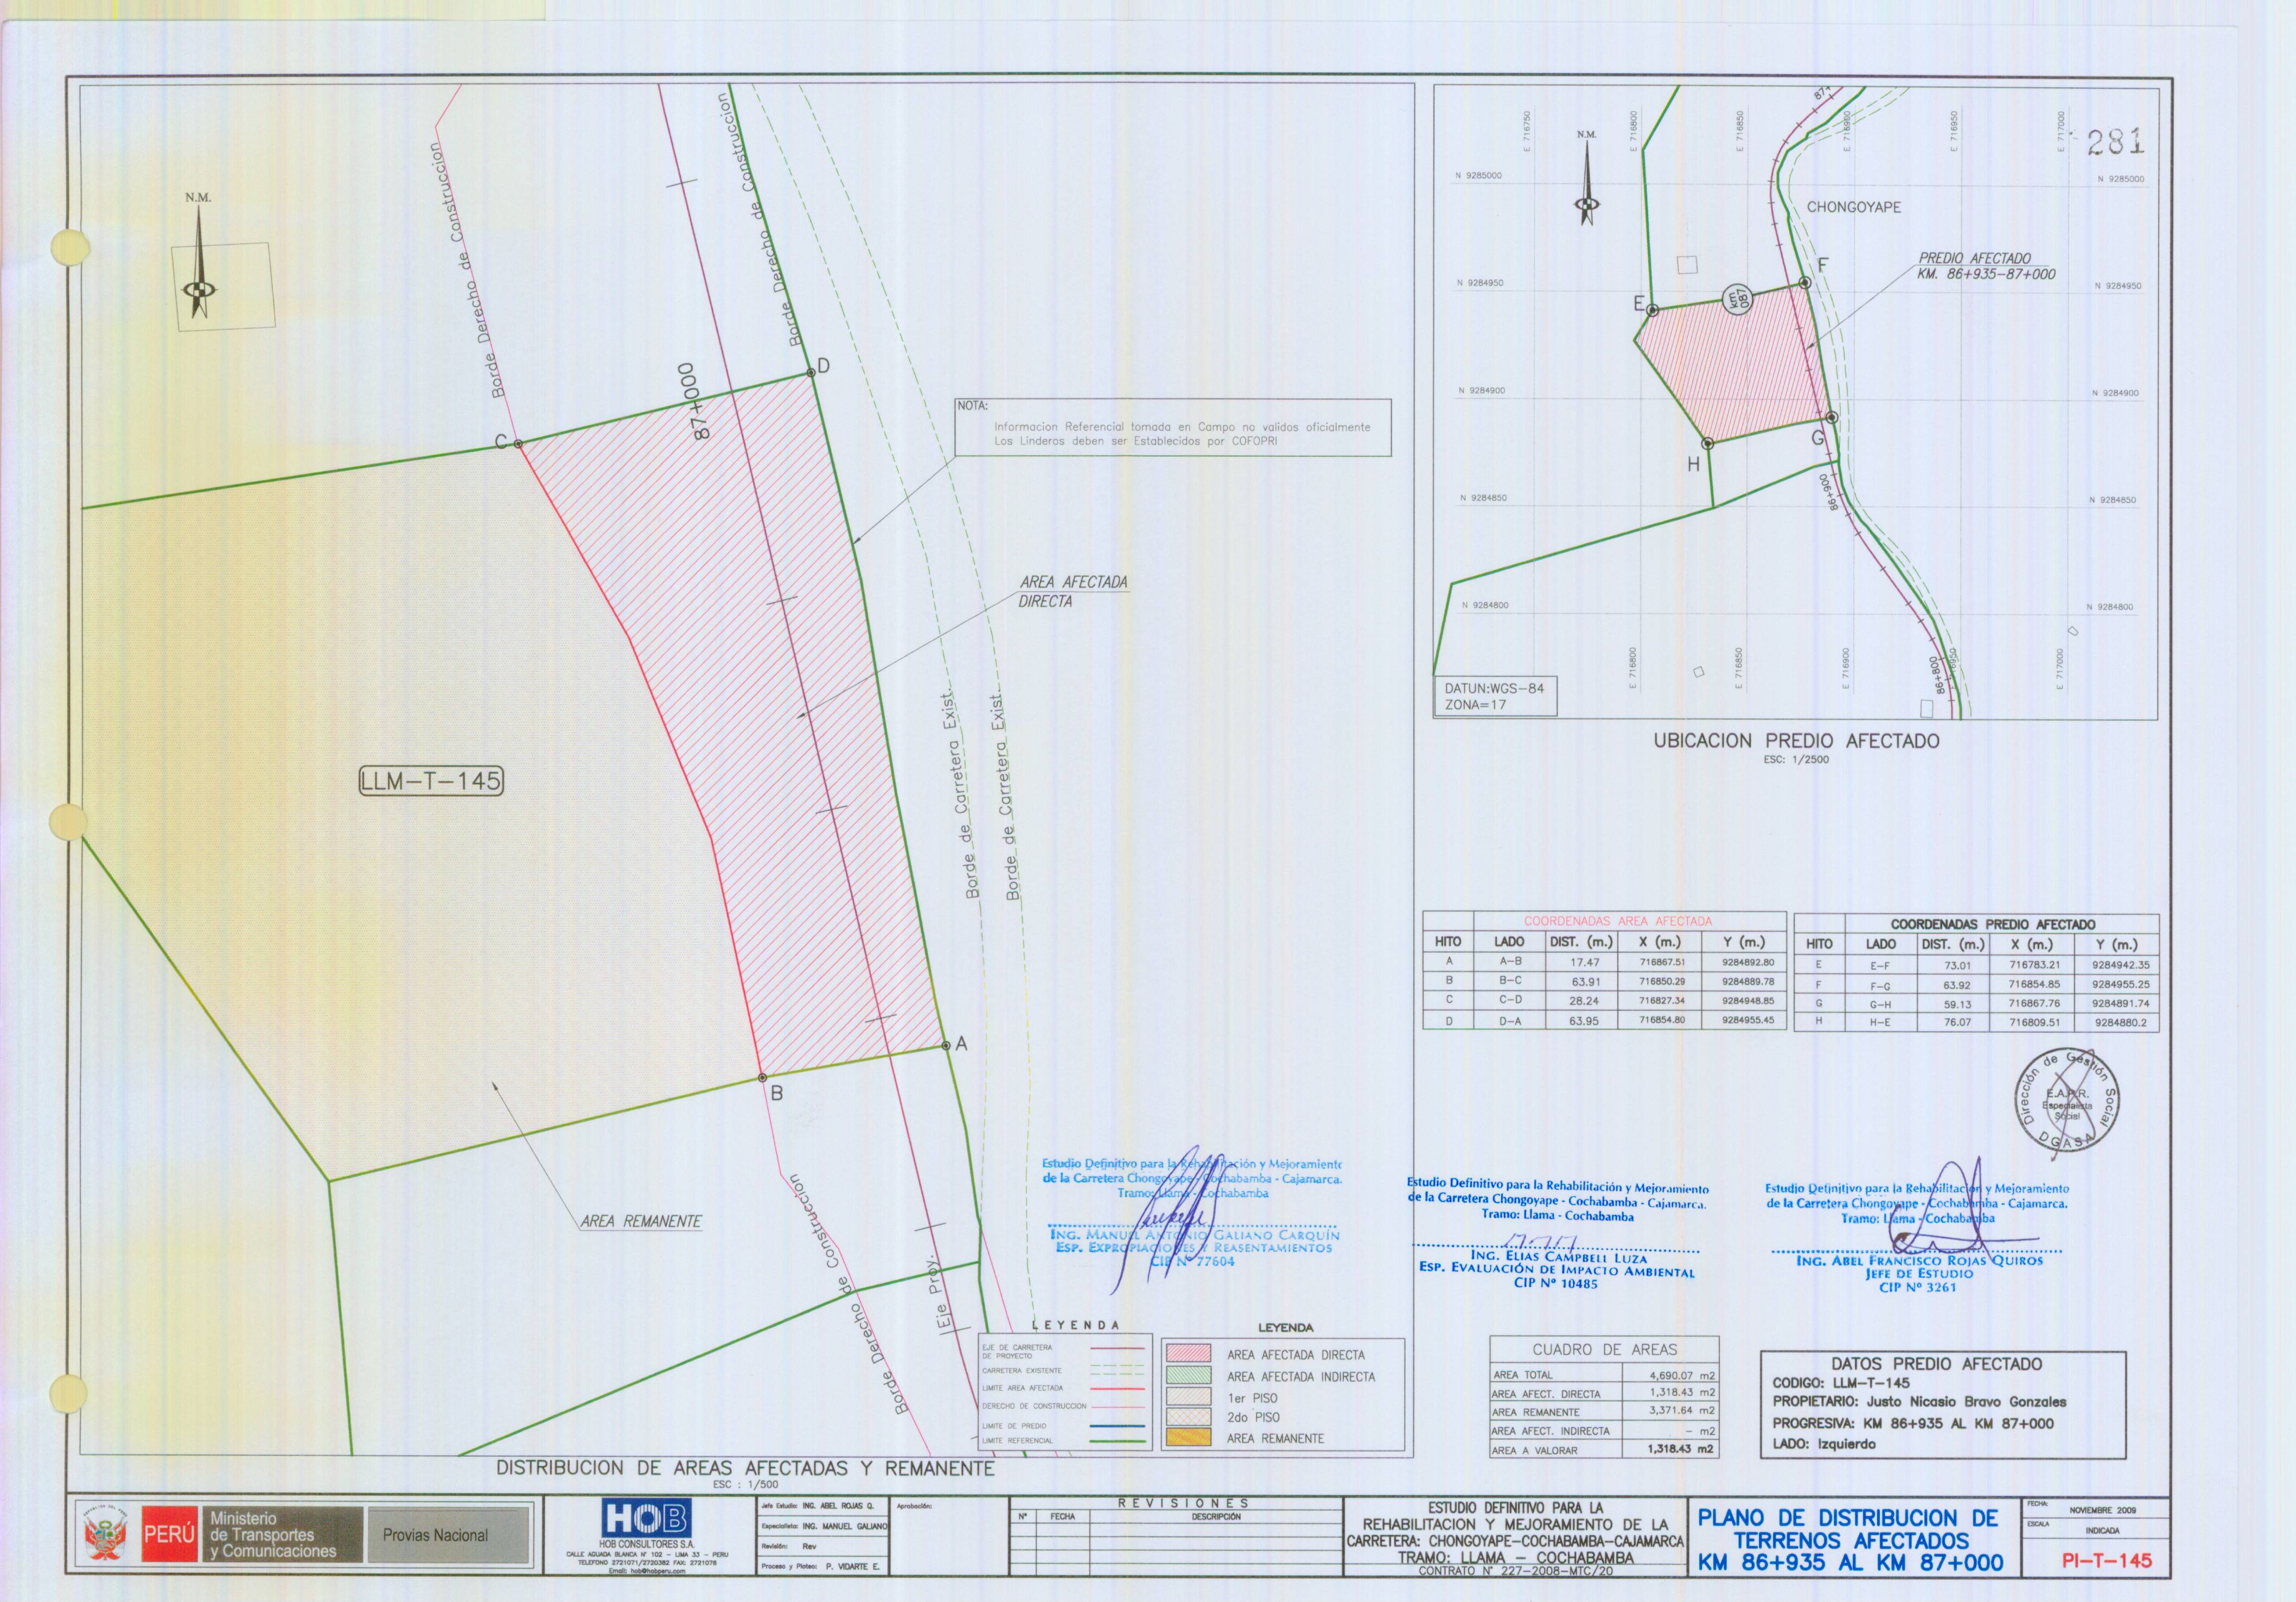Image resolution: width=2296 pixels, height=1602 pixels.
Task: Click the Km 087 circular marker
Action: click(x=1739, y=298)
